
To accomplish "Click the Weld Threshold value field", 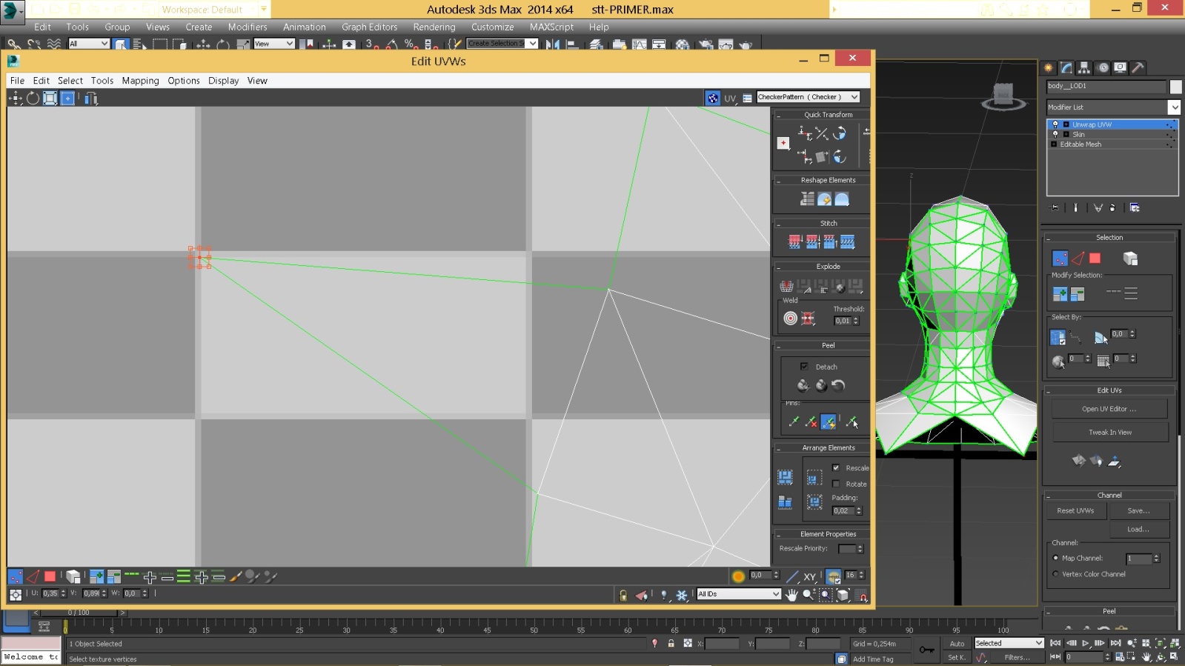I will coord(843,321).
